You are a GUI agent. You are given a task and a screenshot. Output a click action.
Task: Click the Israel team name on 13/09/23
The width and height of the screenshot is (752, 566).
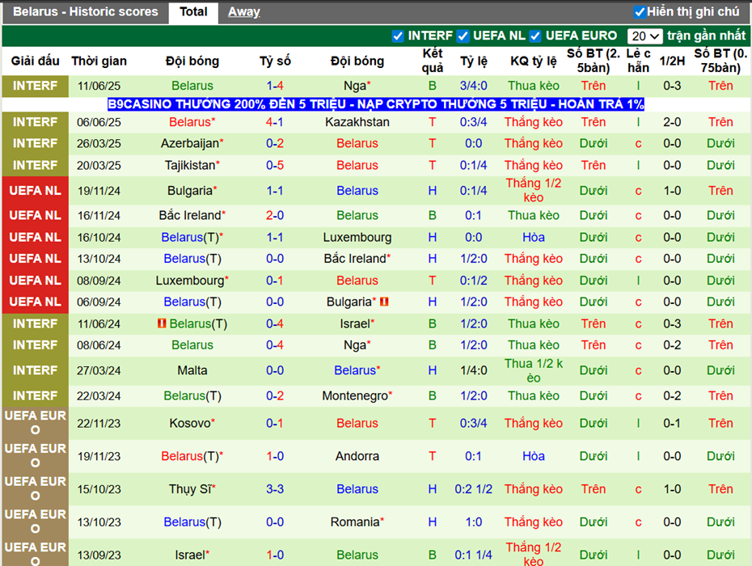(x=190, y=555)
